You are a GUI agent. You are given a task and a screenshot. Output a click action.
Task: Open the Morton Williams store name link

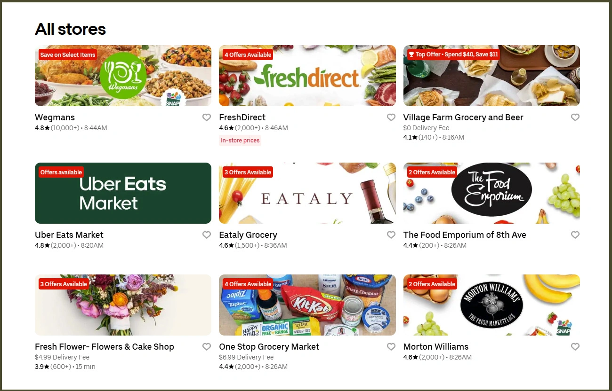[x=436, y=347]
